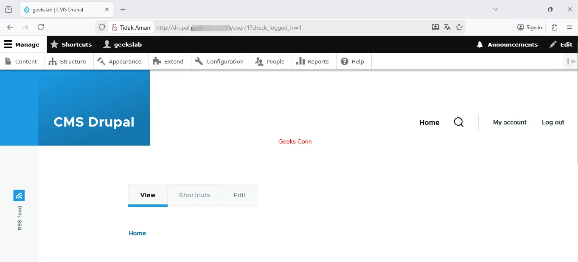Select the Extend puzzle-piece icon
This screenshot has width=578, height=262.
click(x=157, y=61)
